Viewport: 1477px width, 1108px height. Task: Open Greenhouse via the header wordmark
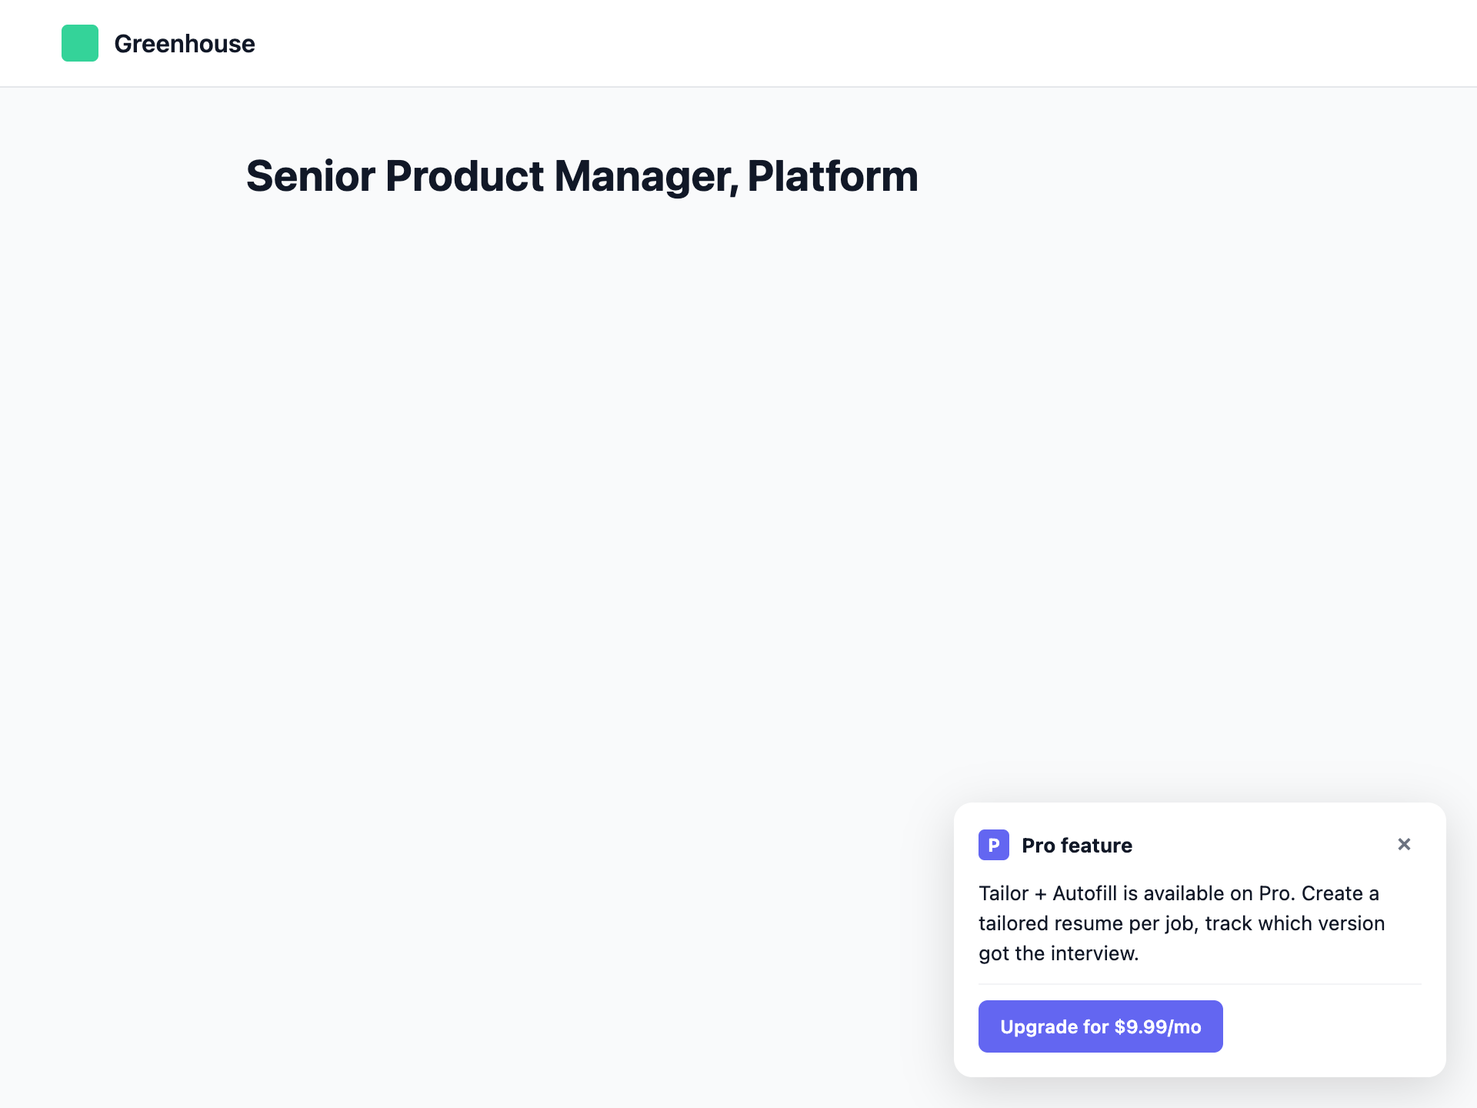(185, 44)
